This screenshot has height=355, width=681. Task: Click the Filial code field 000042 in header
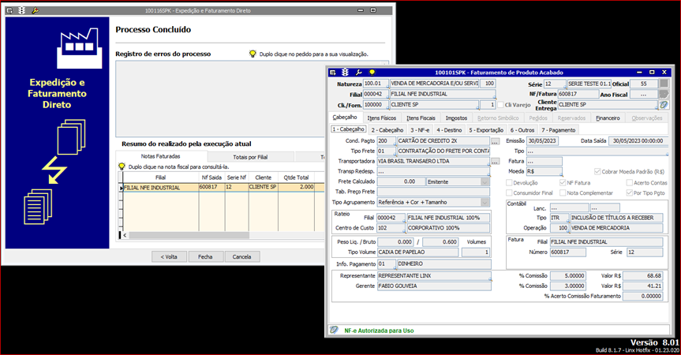click(x=375, y=94)
